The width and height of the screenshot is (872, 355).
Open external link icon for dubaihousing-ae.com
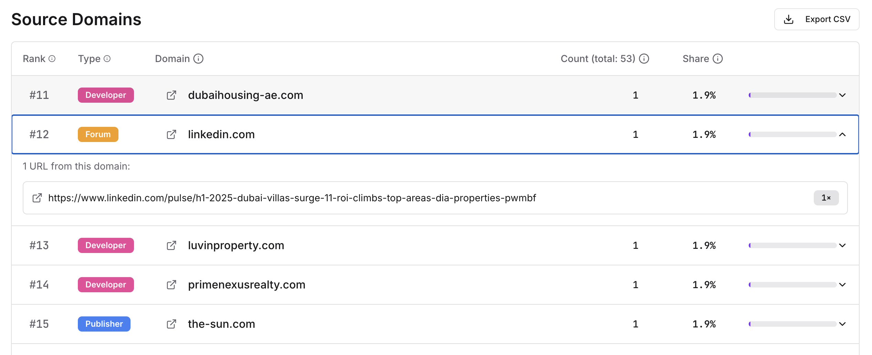click(x=171, y=95)
